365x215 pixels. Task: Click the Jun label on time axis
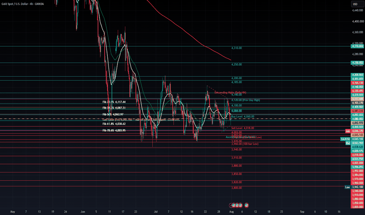pyautogui.click(x=83, y=212)
